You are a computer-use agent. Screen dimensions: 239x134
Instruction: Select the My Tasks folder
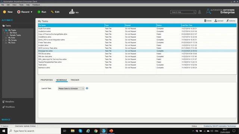click(12, 30)
